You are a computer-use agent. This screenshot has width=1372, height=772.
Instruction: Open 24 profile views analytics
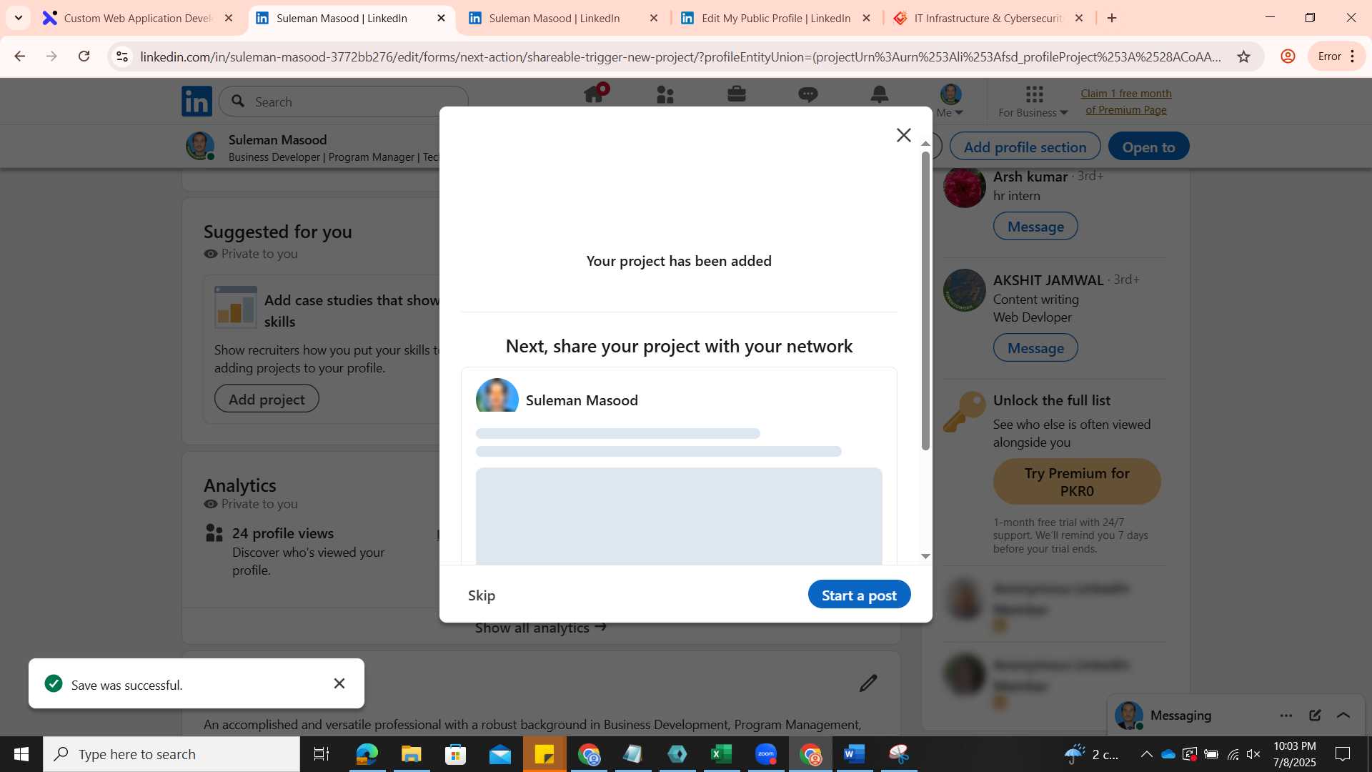282,533
